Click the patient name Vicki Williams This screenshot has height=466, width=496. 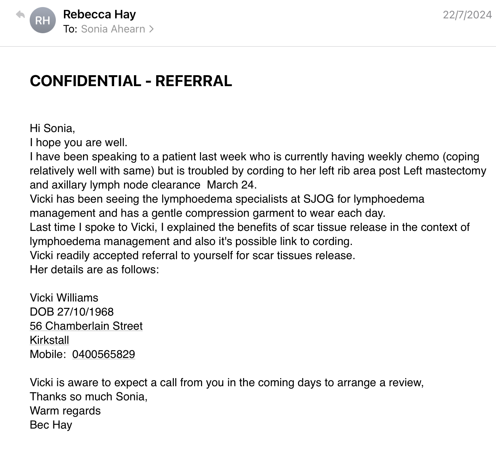pyautogui.click(x=64, y=298)
